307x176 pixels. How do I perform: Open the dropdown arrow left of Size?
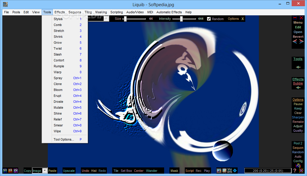pos(106,19)
